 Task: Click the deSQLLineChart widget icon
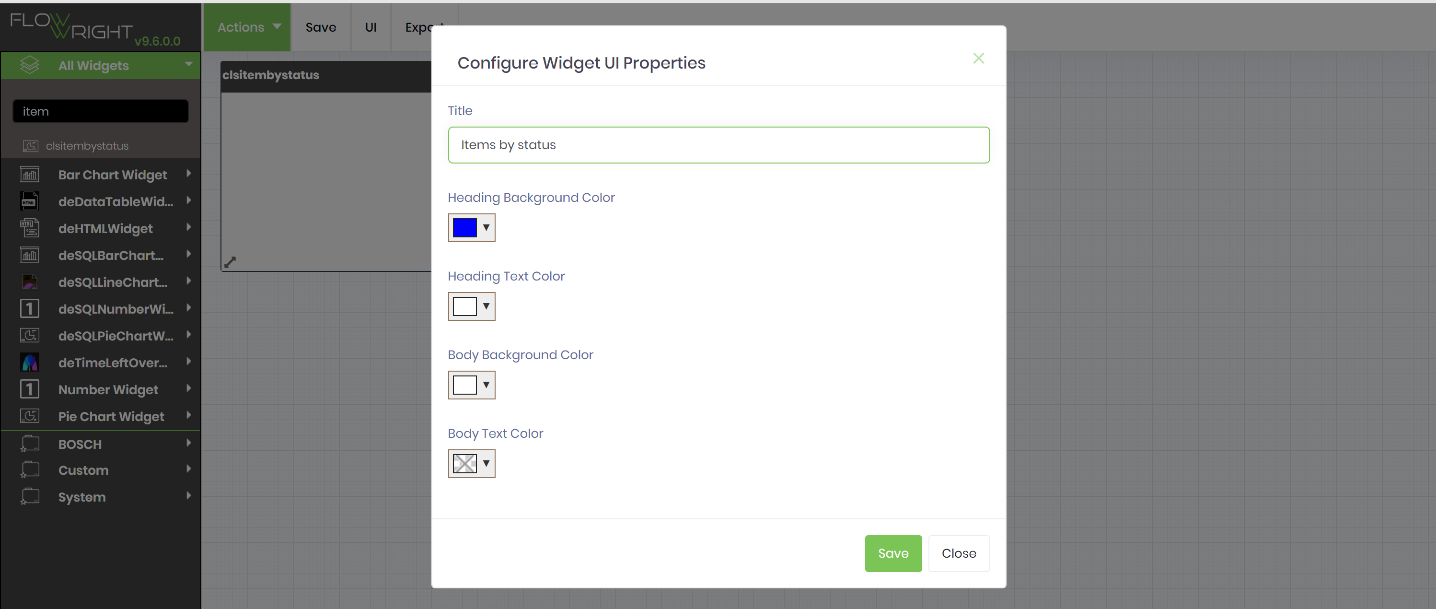coord(30,281)
